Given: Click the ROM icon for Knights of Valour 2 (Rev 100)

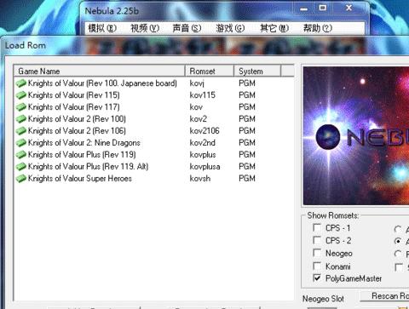Looking at the screenshot, I should [20, 119].
